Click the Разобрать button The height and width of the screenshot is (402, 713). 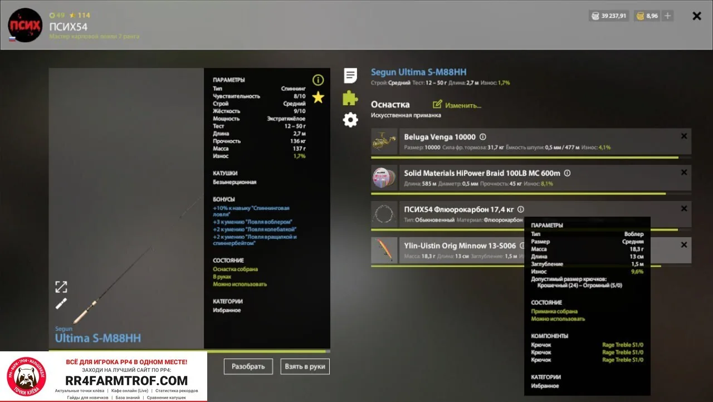(248, 366)
